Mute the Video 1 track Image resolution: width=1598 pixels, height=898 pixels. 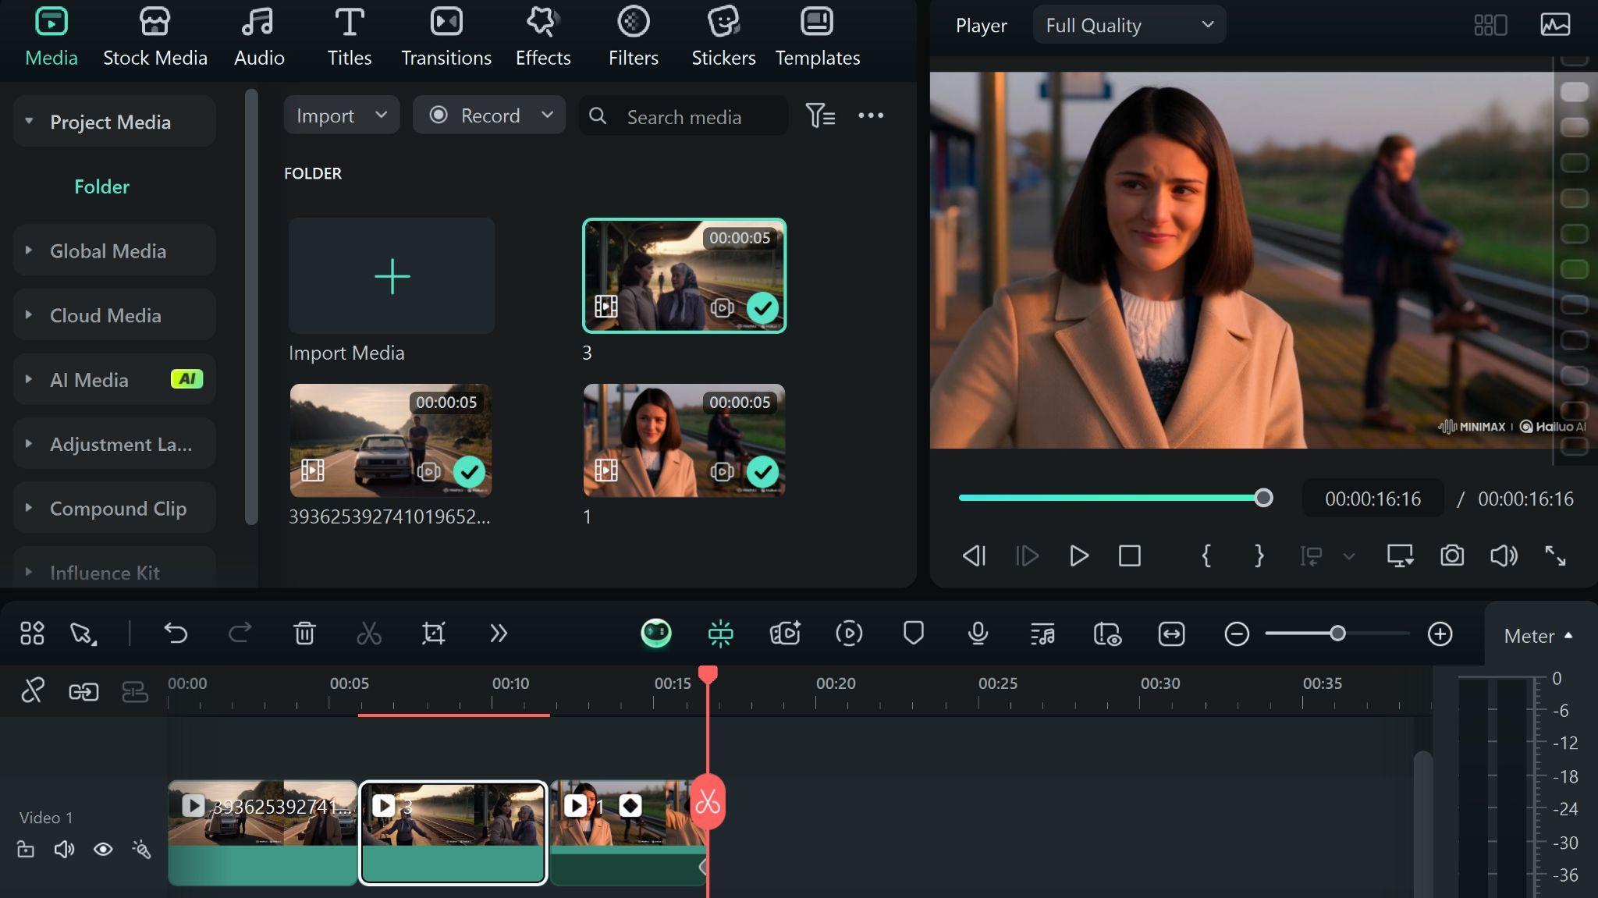[x=64, y=849]
